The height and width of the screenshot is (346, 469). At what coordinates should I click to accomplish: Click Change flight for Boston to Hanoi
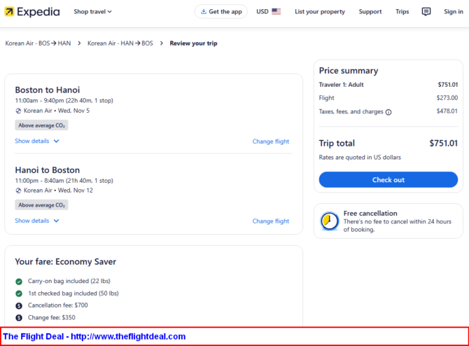click(270, 141)
